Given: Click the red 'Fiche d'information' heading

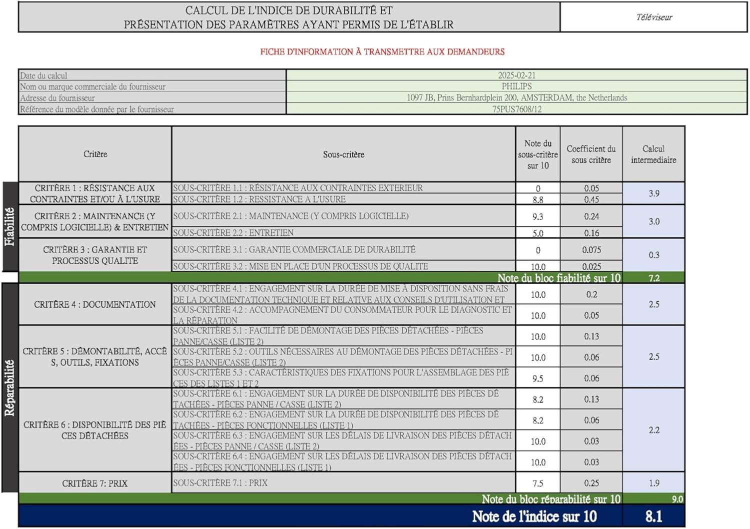Looking at the screenshot, I should (x=382, y=51).
